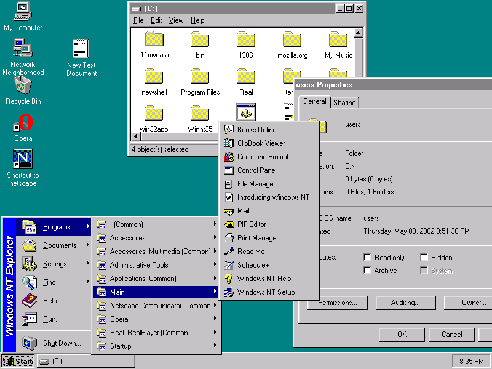
Task: Toggle the Hidden attribute checkbox
Action: point(424,258)
